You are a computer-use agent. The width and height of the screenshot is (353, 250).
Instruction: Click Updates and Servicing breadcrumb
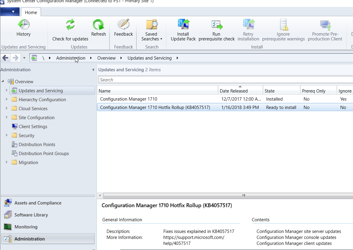click(150, 58)
